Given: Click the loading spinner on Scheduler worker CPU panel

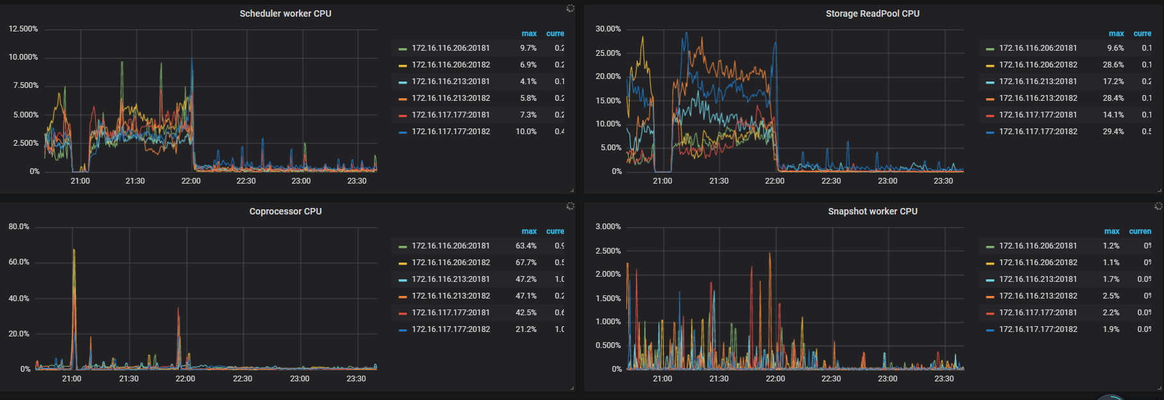Looking at the screenshot, I should pyautogui.click(x=570, y=8).
